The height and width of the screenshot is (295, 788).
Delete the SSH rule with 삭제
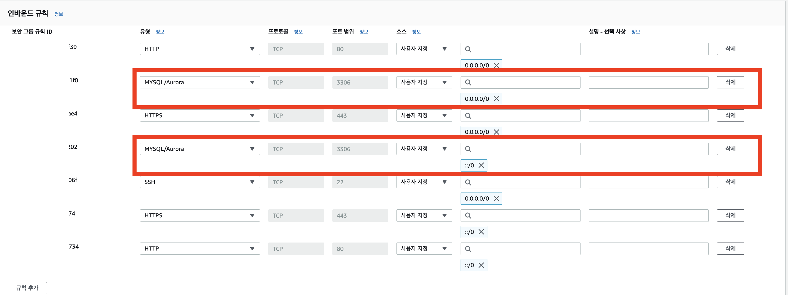[x=730, y=182]
